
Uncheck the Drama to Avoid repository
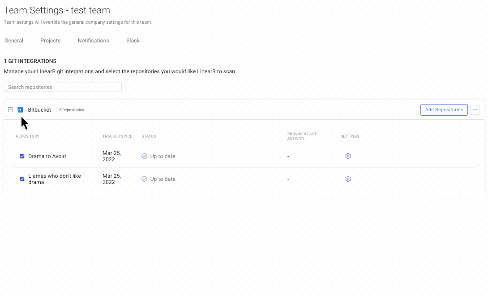pyautogui.click(x=22, y=156)
